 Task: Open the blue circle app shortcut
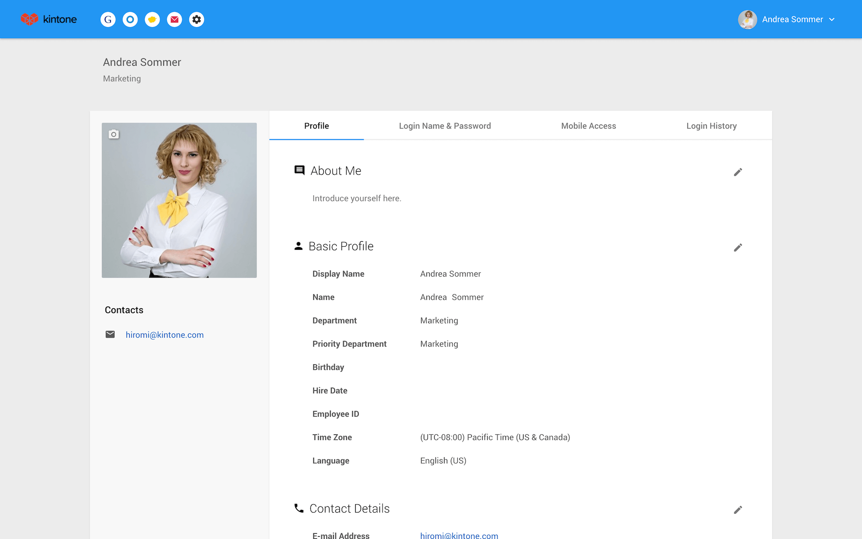[130, 19]
